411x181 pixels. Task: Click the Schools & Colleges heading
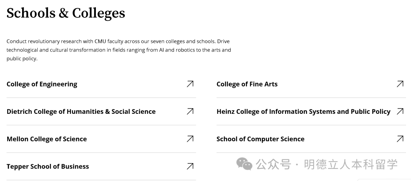[66, 13]
